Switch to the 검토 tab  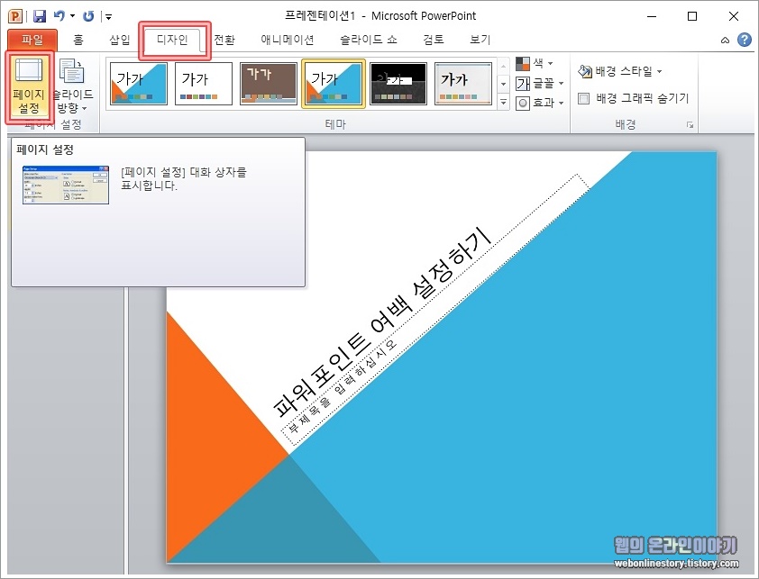click(434, 40)
